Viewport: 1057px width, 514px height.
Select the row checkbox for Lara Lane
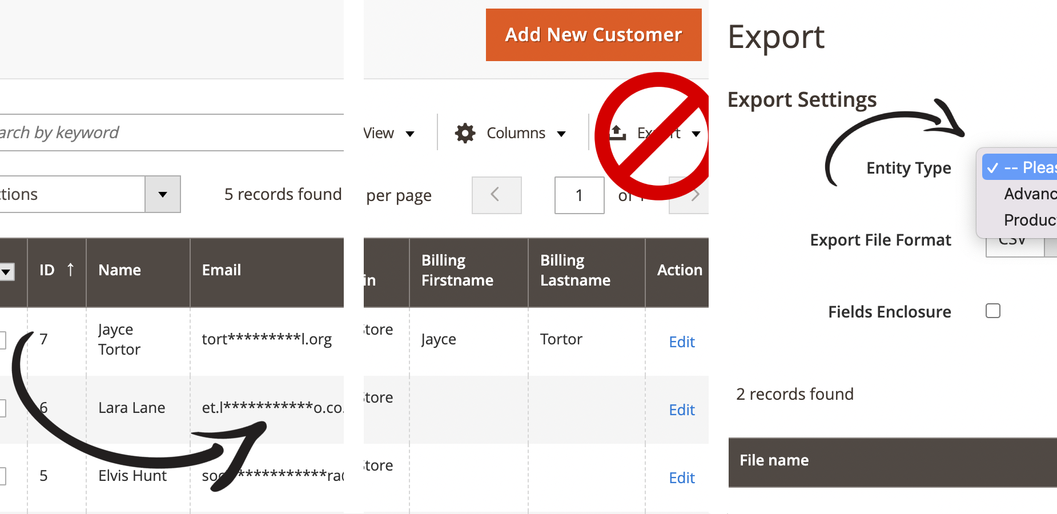point(2,408)
